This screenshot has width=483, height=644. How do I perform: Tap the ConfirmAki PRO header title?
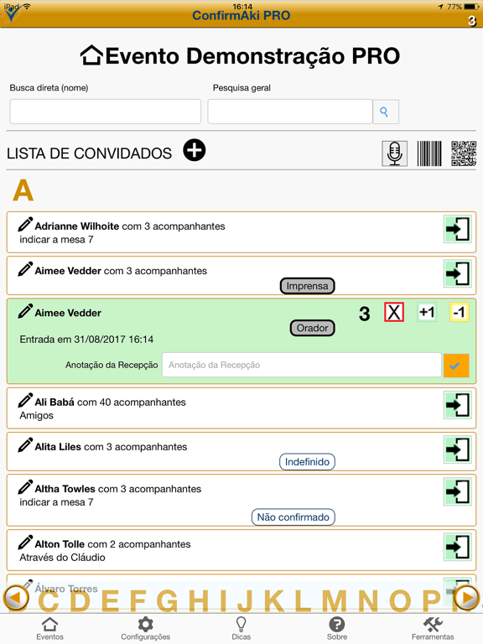(241, 16)
